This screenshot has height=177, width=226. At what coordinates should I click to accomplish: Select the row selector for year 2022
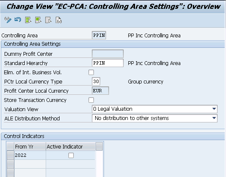(10, 155)
